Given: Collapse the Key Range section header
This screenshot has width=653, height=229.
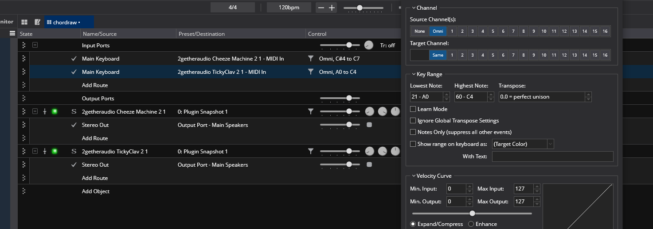Looking at the screenshot, I should tap(414, 74).
